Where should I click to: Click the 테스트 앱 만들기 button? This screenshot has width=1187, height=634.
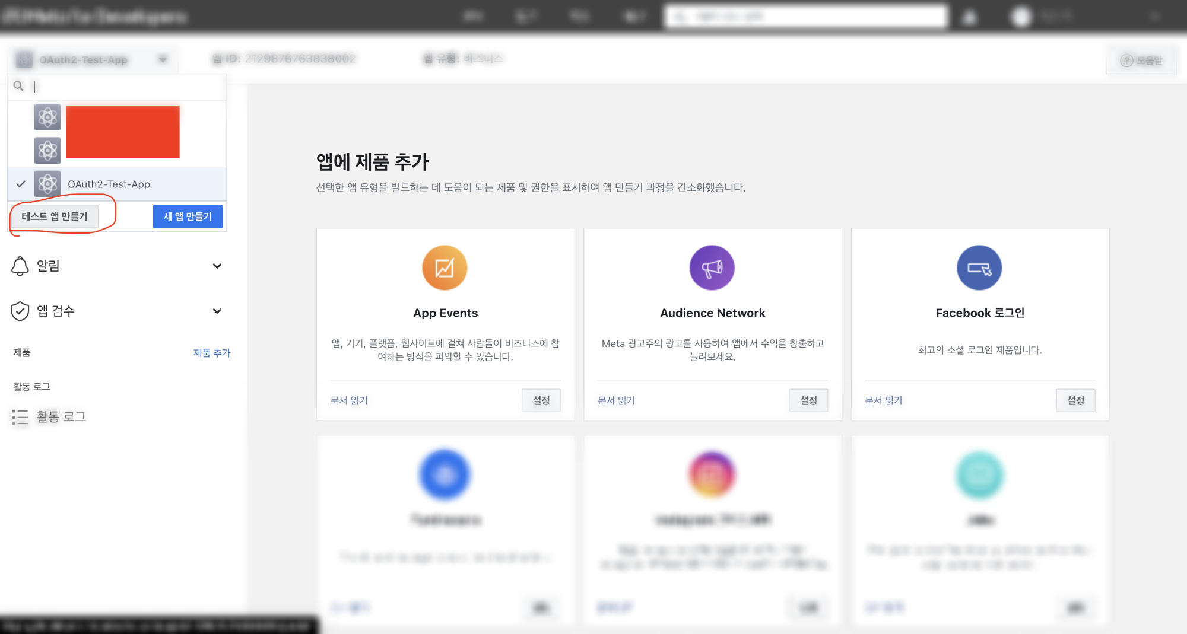(55, 216)
